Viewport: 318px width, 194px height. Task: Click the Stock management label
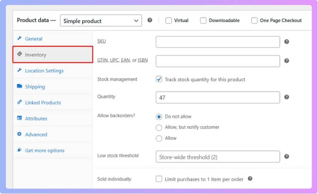(117, 79)
